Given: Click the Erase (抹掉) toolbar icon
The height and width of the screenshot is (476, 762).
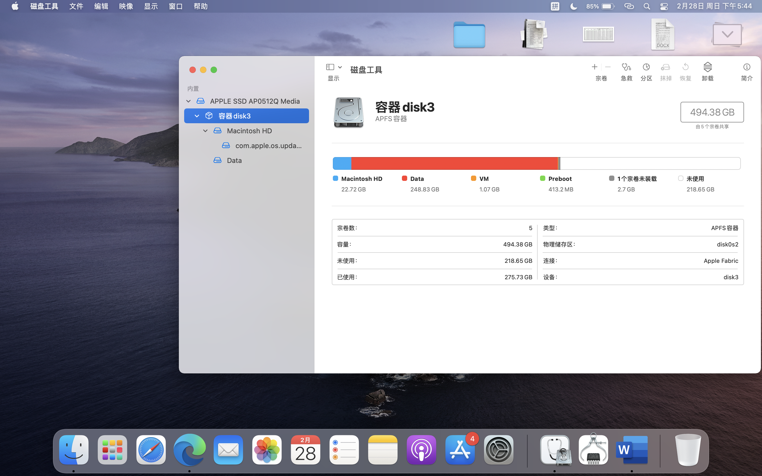Looking at the screenshot, I should pyautogui.click(x=665, y=67).
